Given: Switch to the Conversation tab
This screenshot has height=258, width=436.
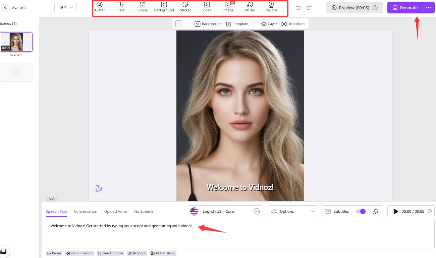Looking at the screenshot, I should (86, 211).
